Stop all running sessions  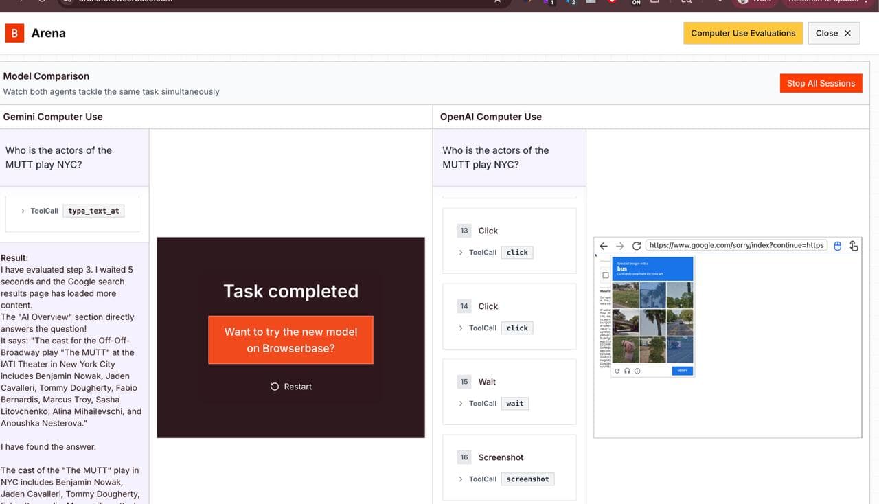click(x=821, y=83)
